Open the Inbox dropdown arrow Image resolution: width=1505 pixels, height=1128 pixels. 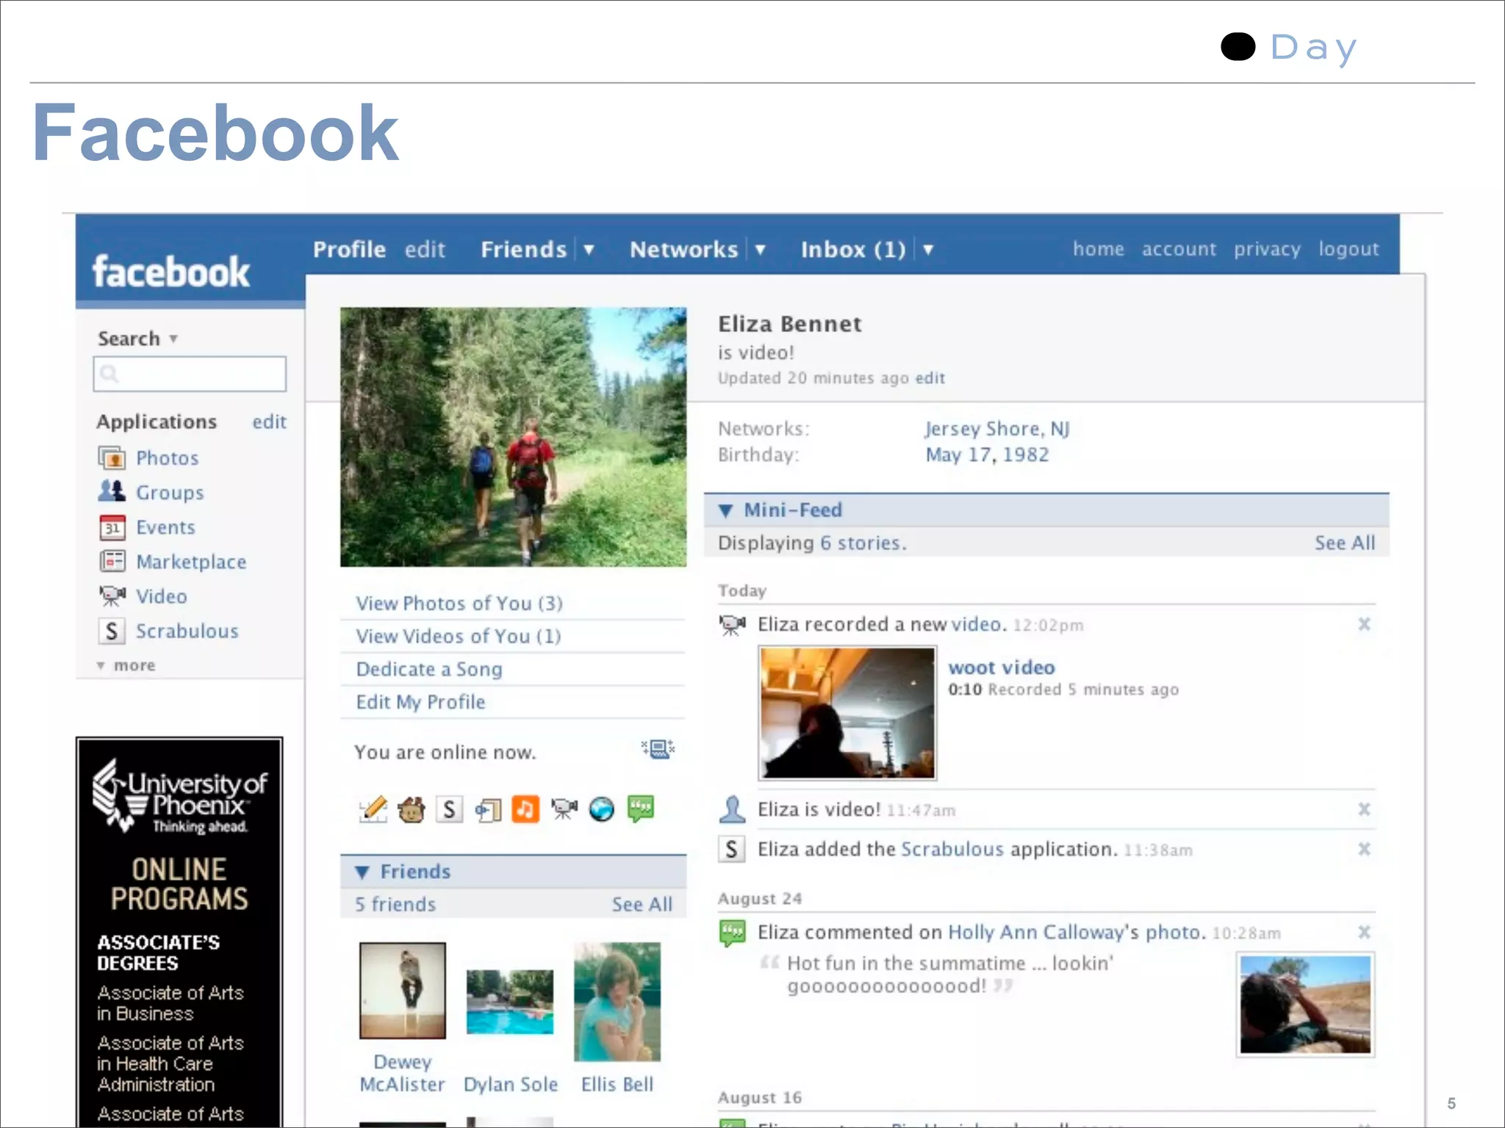(x=928, y=250)
